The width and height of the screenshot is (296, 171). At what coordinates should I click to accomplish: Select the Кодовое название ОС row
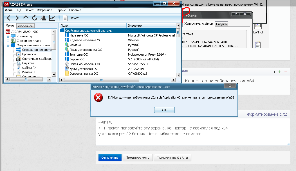(118, 40)
